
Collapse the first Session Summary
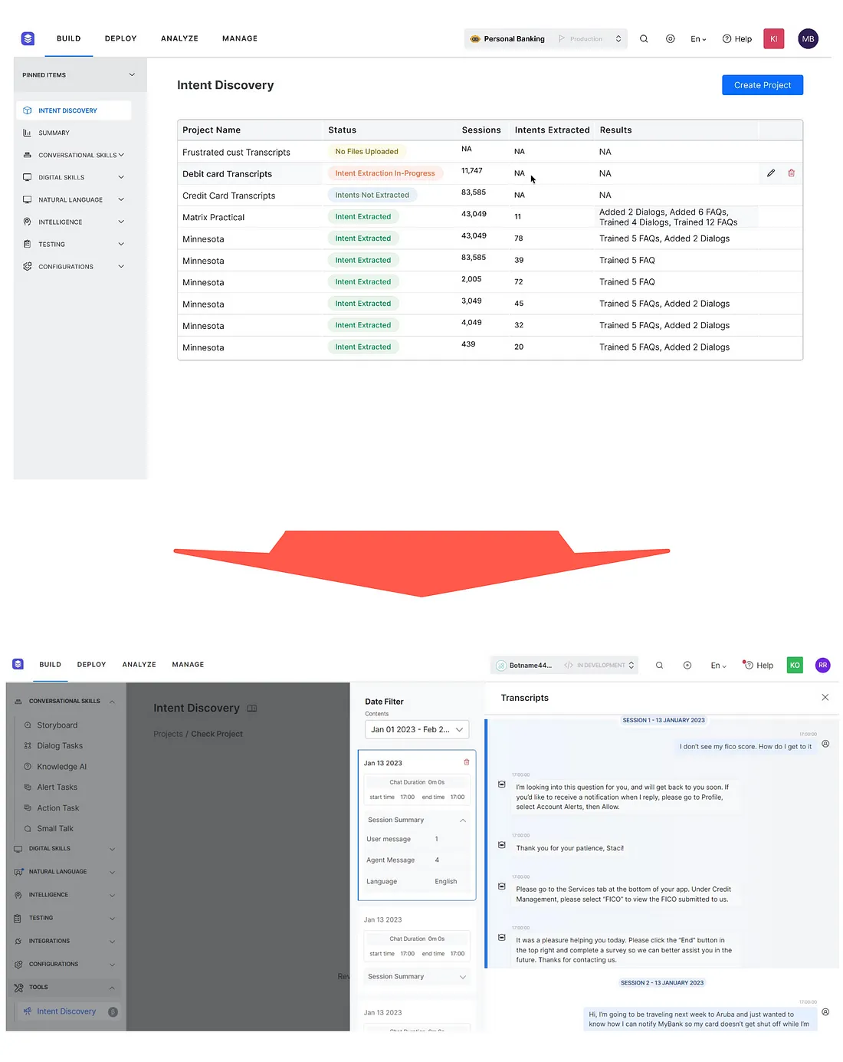[463, 820]
